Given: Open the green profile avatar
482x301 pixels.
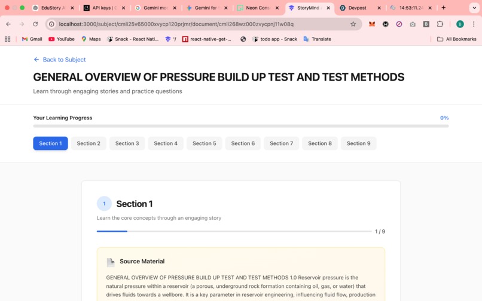Looking at the screenshot, I should point(460,24).
